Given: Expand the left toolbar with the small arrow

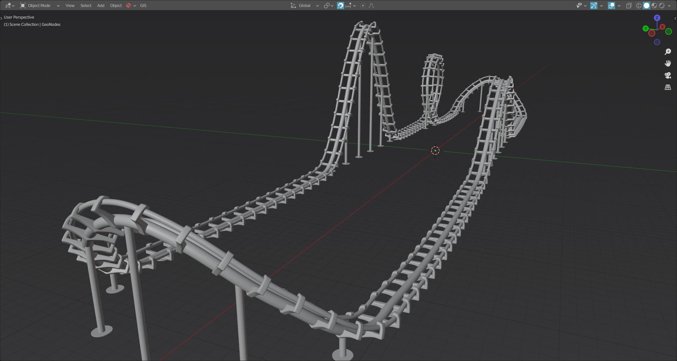Looking at the screenshot, I should [1, 18].
